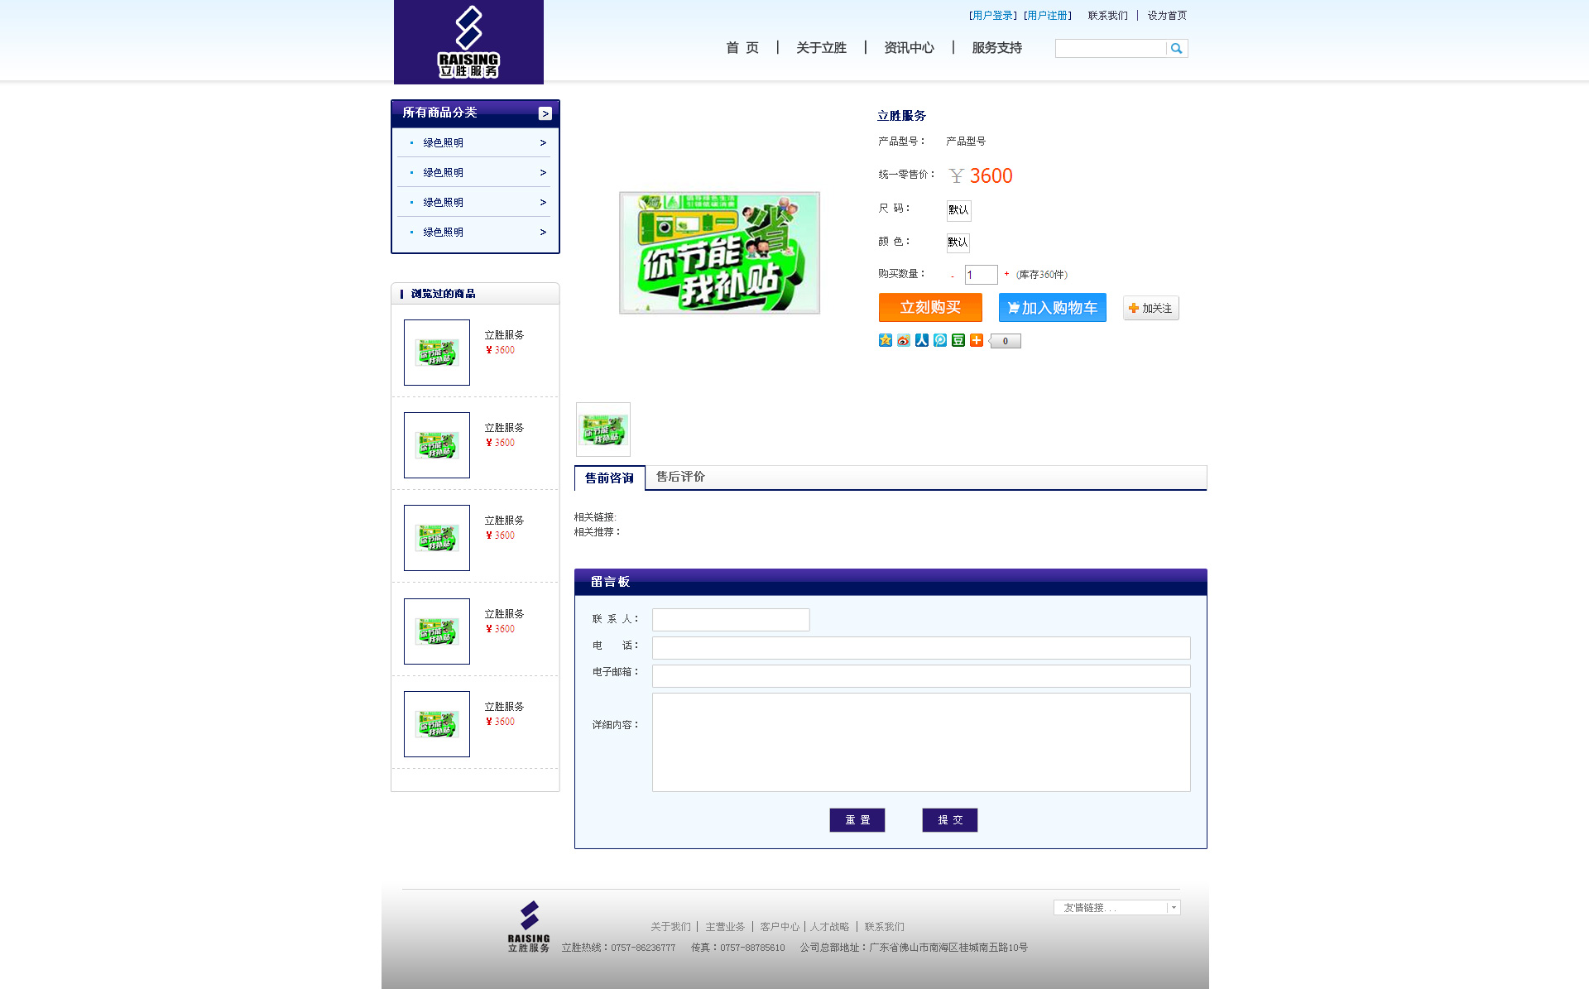Click the search magnifier icon
This screenshot has width=1589, height=989.
coord(1176,49)
